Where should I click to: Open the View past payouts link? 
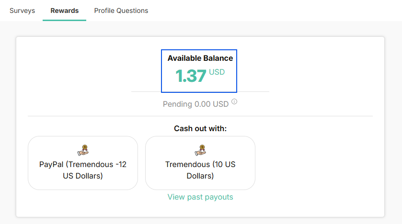click(x=200, y=197)
